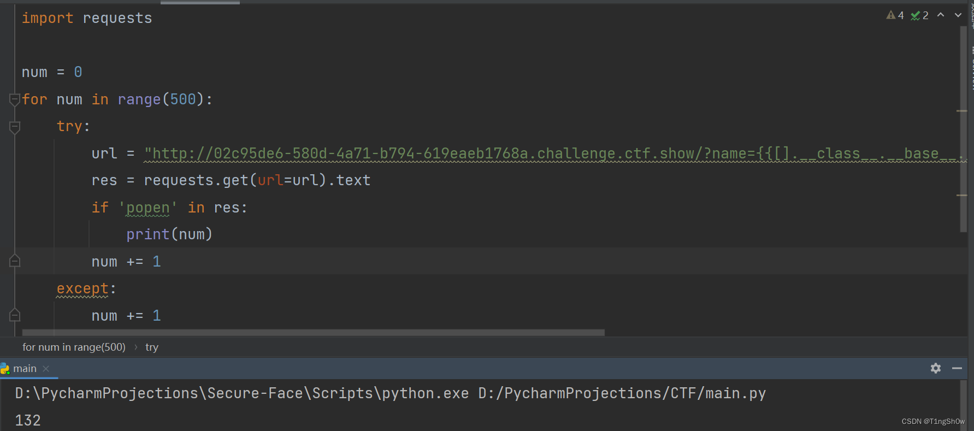Close the main run tab
This screenshot has height=431, width=974.
[x=46, y=369]
